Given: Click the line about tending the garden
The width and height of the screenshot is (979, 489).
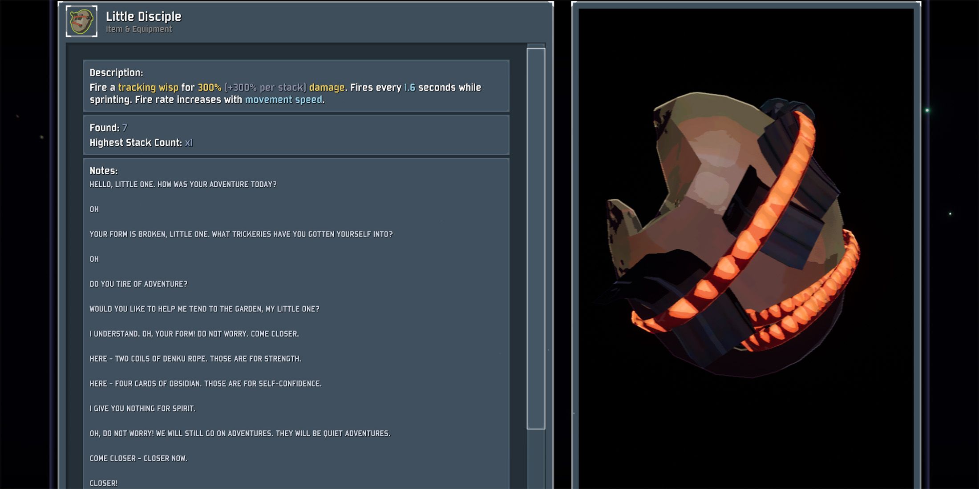Looking at the screenshot, I should click(204, 309).
